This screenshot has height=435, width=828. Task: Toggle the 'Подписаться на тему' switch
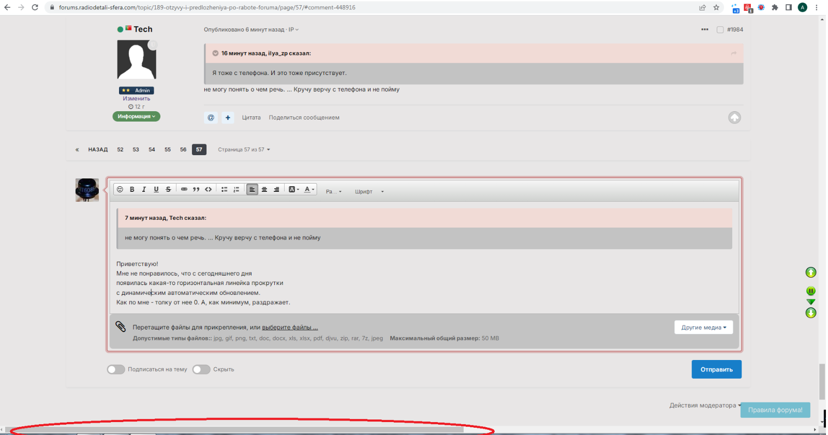click(116, 369)
